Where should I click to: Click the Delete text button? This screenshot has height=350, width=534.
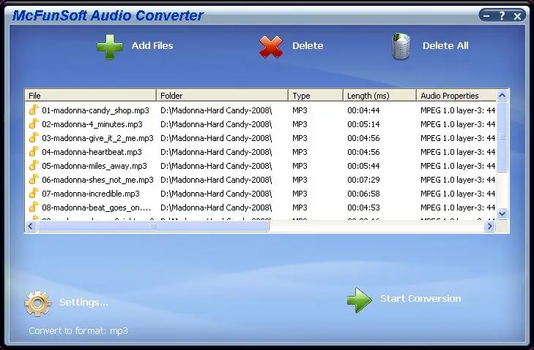308,45
